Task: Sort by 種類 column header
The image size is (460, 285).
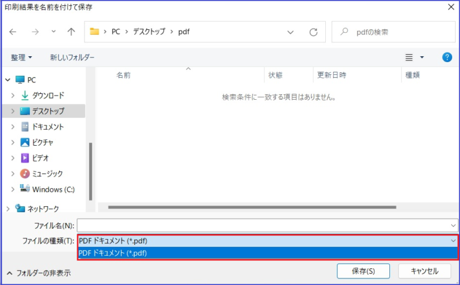Action: click(413, 75)
